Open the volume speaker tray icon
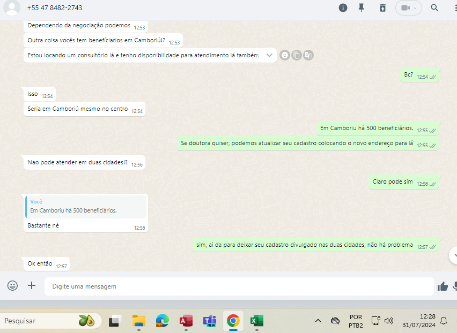 389,321
